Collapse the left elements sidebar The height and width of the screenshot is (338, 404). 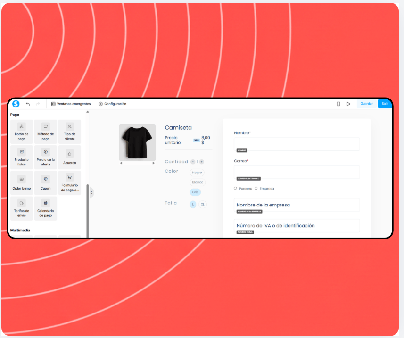click(91, 192)
